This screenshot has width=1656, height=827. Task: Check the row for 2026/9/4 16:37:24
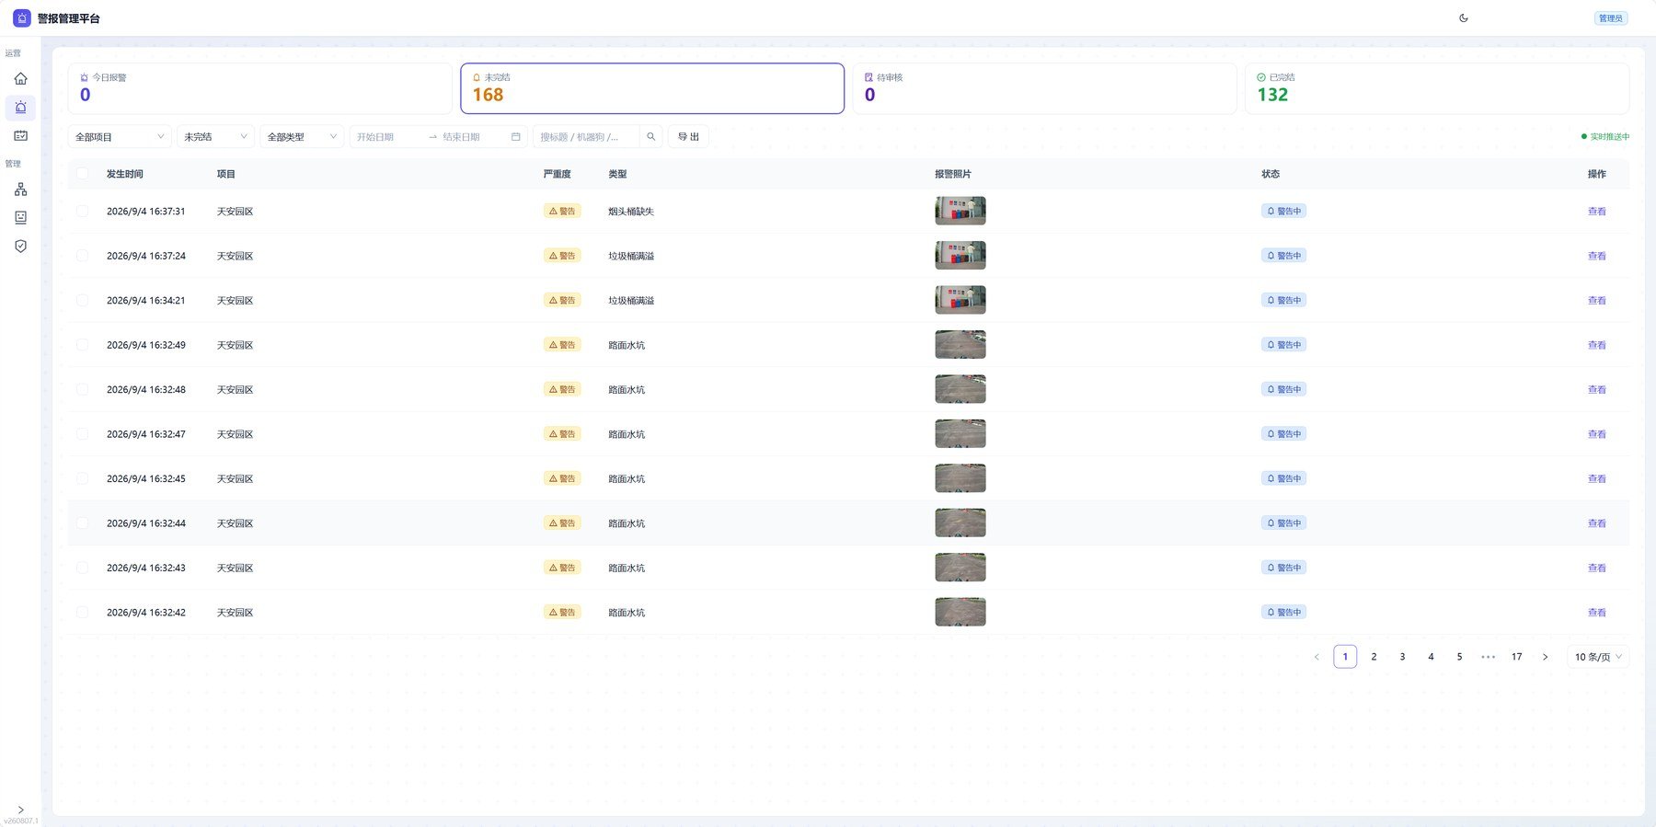pos(83,256)
